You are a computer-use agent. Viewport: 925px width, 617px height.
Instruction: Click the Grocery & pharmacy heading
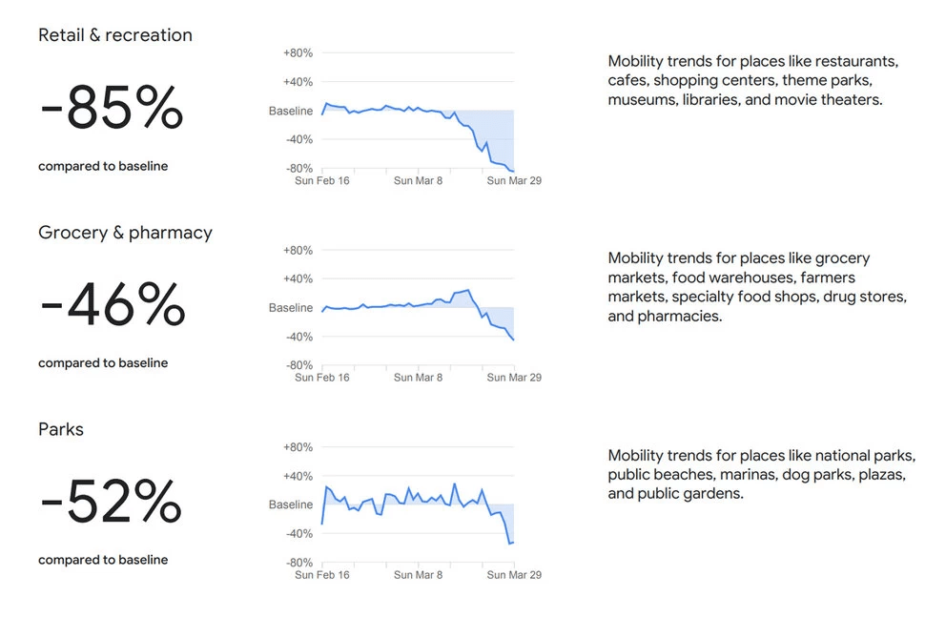125,233
